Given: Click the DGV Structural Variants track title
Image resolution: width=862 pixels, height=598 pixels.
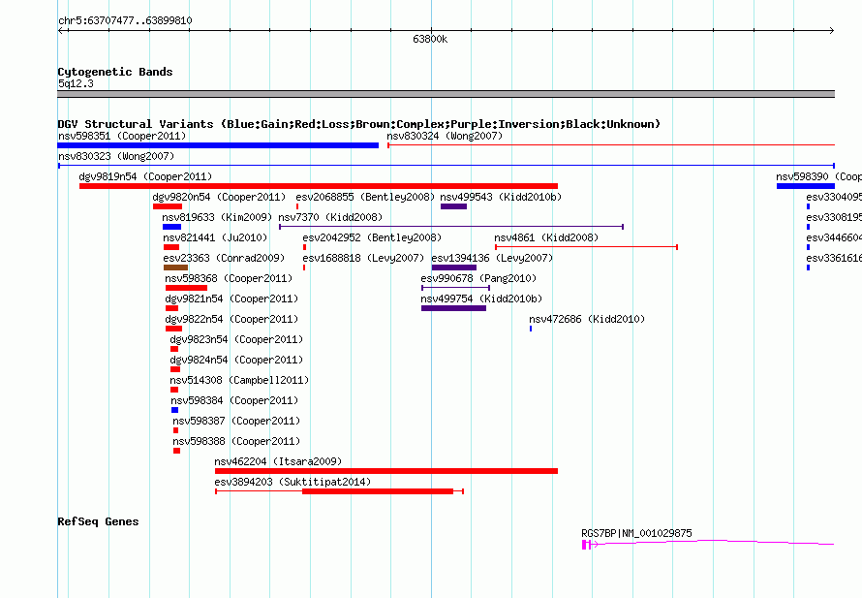Looking at the screenshot, I should pyautogui.click(x=358, y=124).
